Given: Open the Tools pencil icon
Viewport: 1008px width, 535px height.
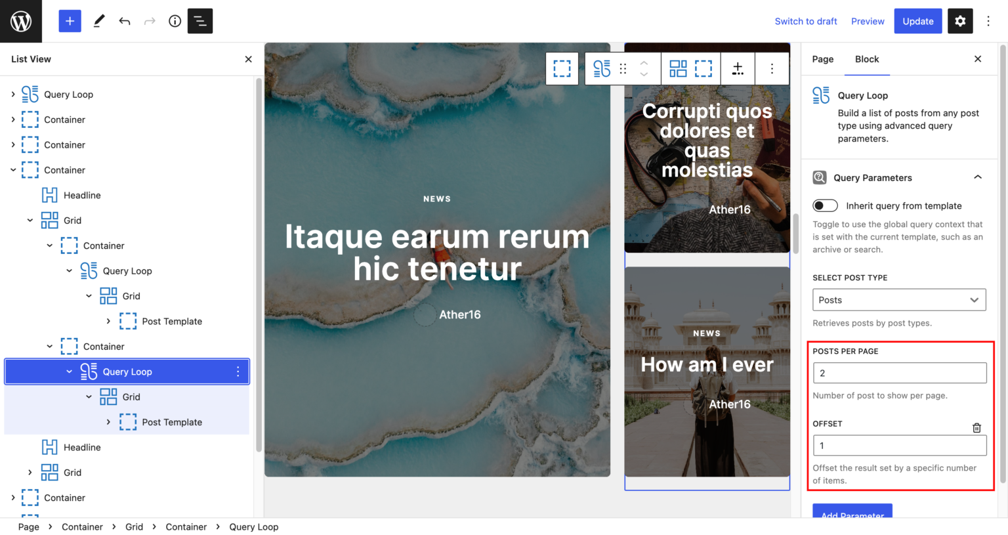Looking at the screenshot, I should click(x=99, y=21).
